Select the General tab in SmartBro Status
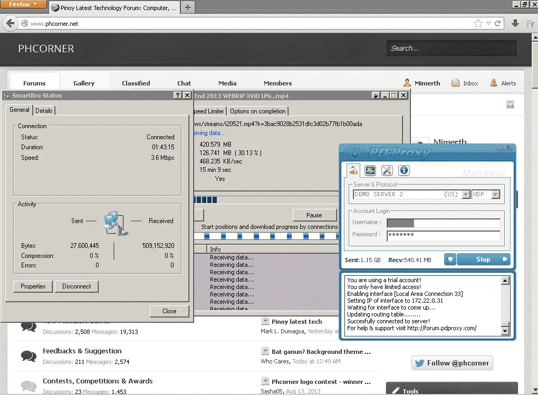The height and width of the screenshot is (395, 538). pyautogui.click(x=19, y=110)
